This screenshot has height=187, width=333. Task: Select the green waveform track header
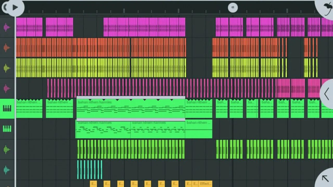7,149
